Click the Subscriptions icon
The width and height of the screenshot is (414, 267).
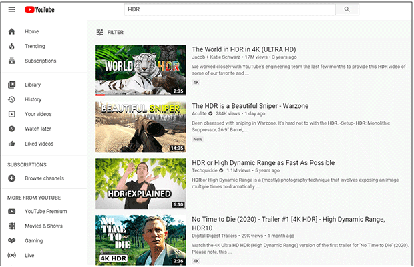point(11,61)
